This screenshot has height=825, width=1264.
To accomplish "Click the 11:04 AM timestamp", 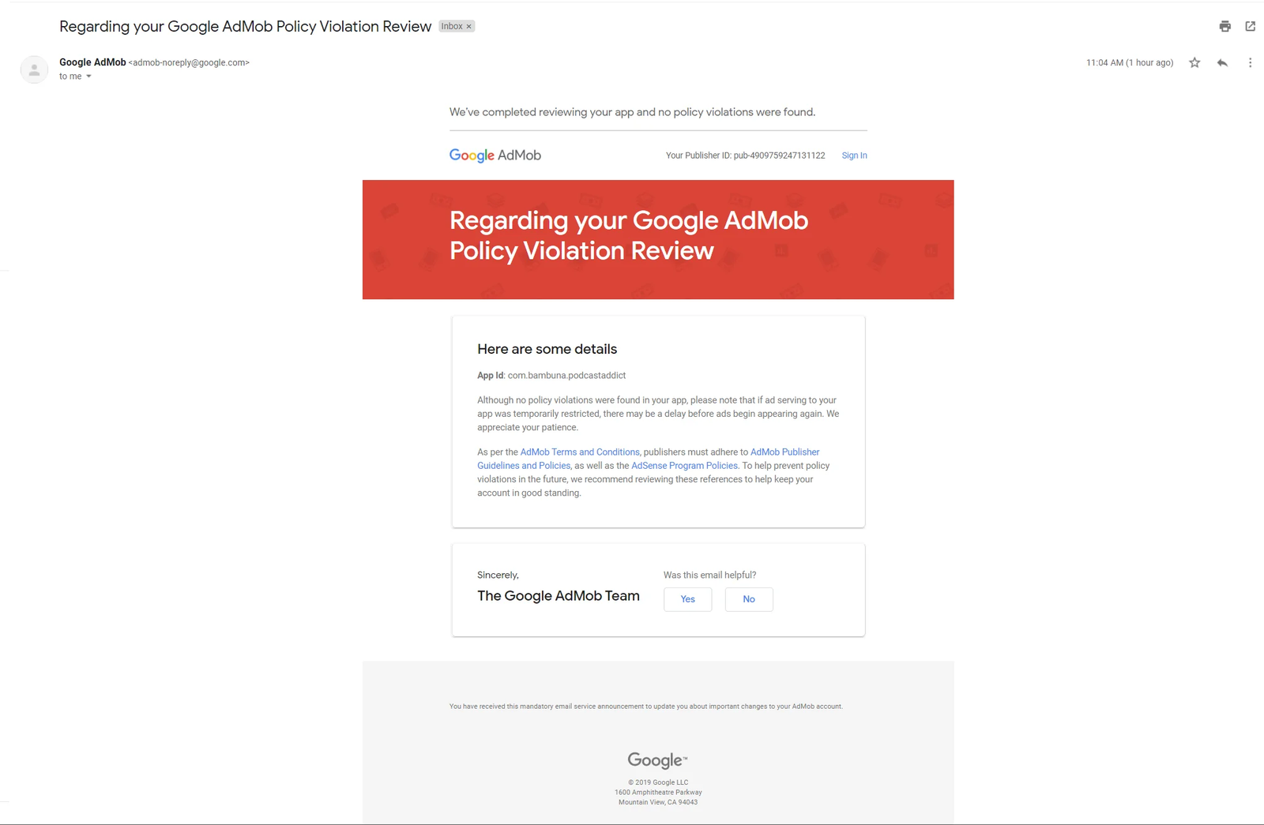I will pyautogui.click(x=1129, y=62).
